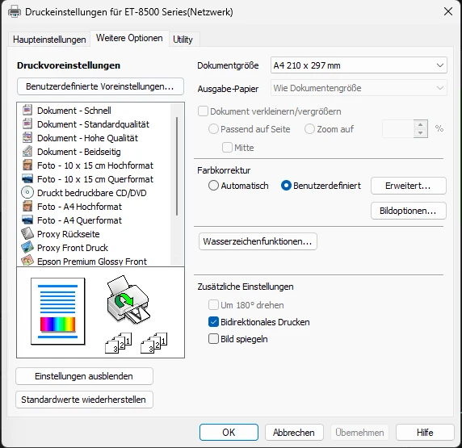Select the Dokument - Schnell preset icon
This screenshot has width=462, height=448.
tap(27, 110)
